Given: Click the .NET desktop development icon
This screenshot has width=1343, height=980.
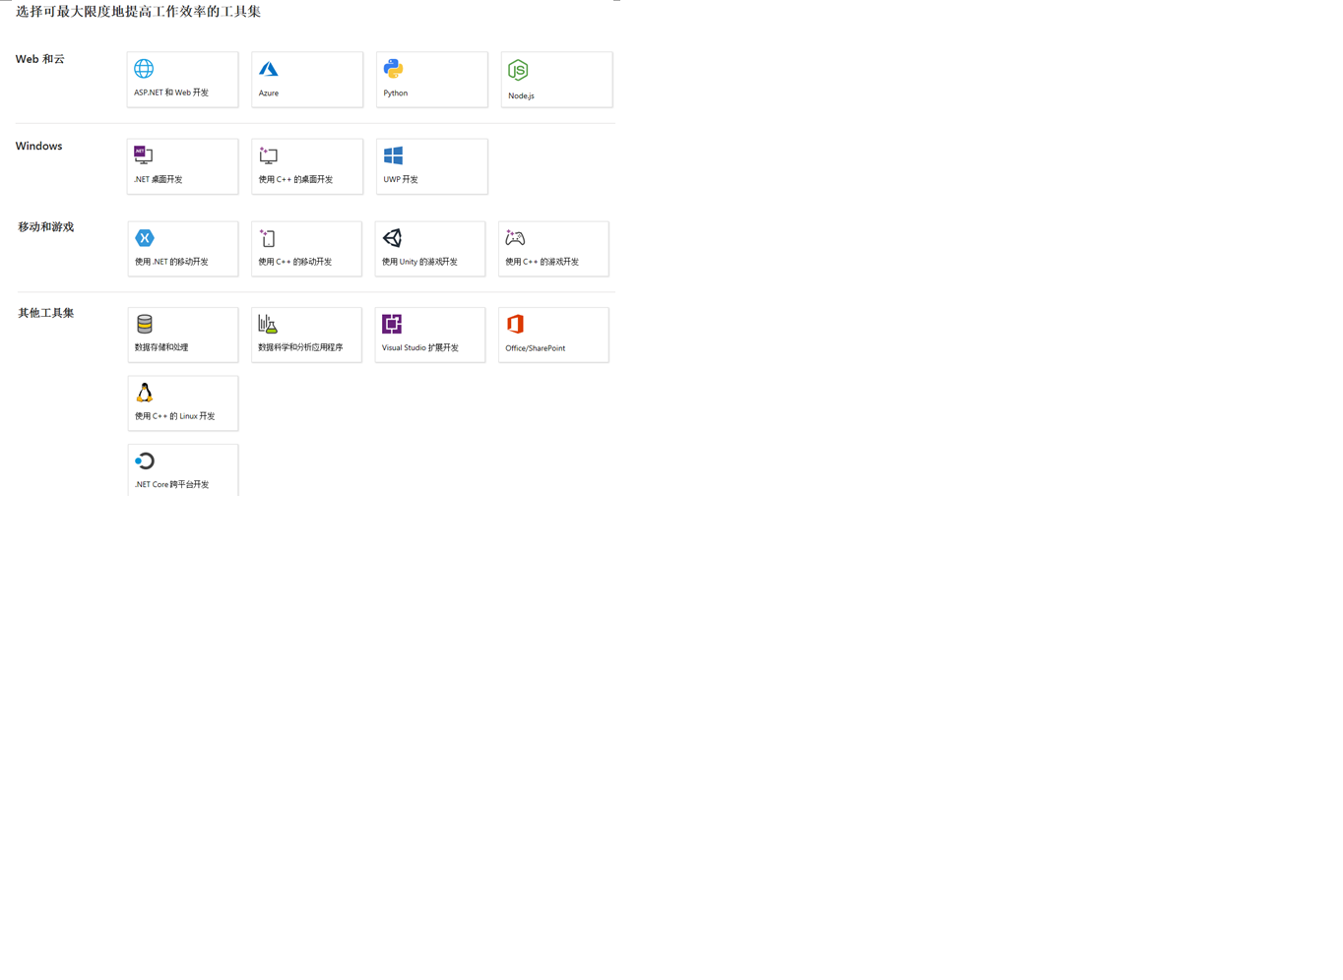Looking at the screenshot, I should point(144,155).
